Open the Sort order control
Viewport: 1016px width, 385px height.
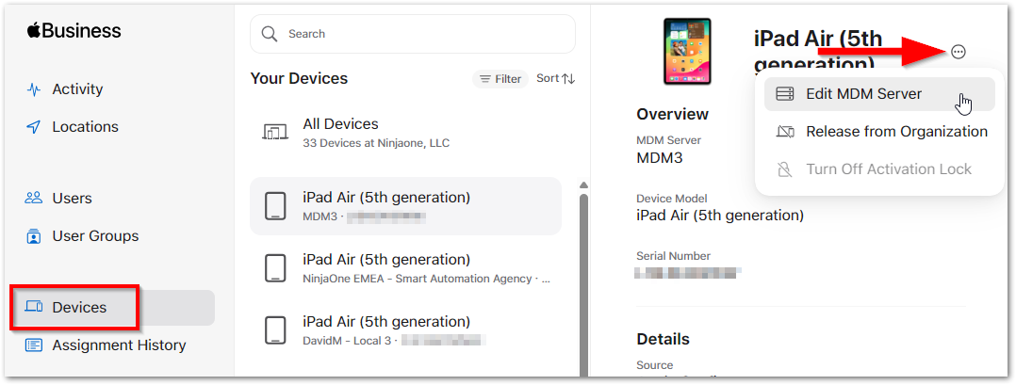(555, 79)
